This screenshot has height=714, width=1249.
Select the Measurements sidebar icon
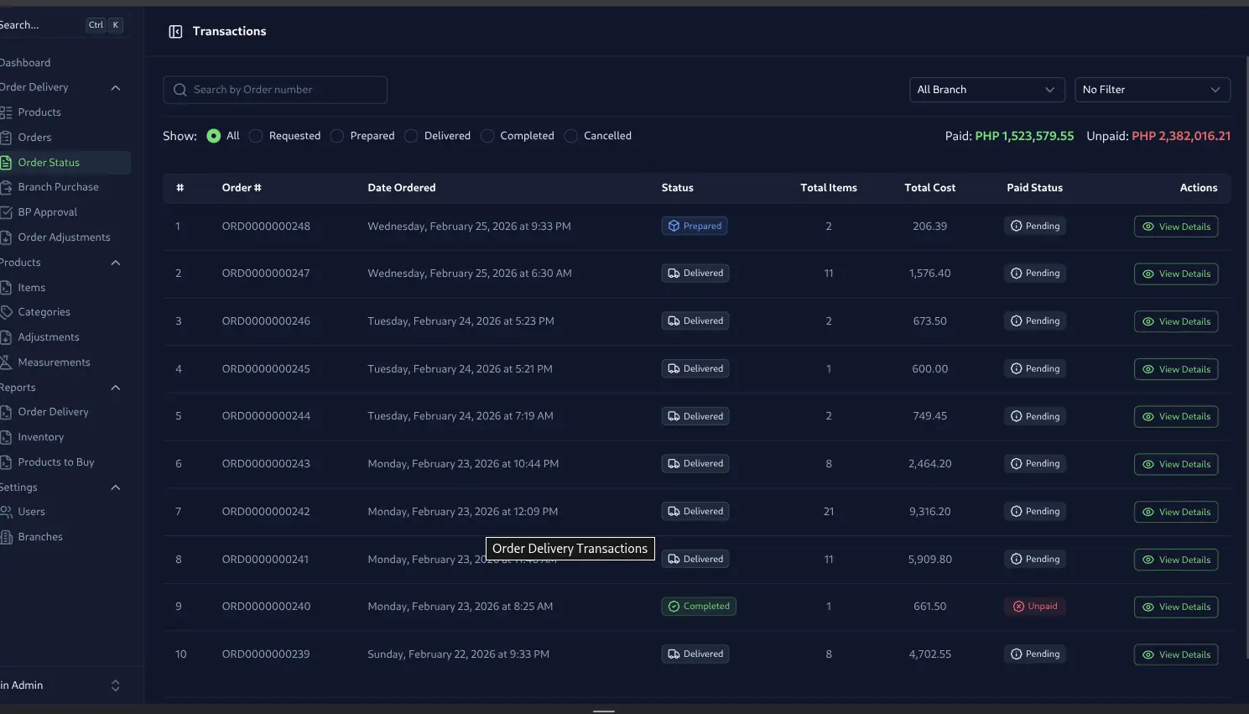click(7, 362)
